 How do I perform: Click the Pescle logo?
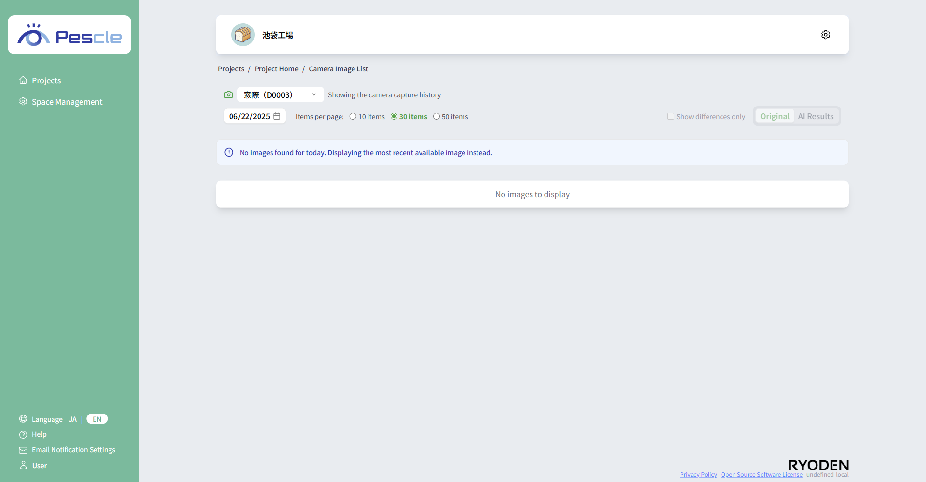tap(69, 35)
